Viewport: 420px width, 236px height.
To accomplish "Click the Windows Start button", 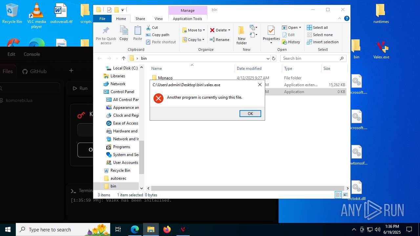I will pyautogui.click(x=8, y=229).
